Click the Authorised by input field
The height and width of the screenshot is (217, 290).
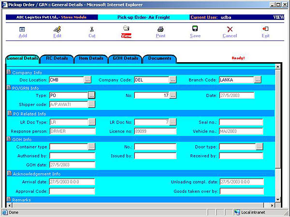pyautogui.click(x=72, y=156)
